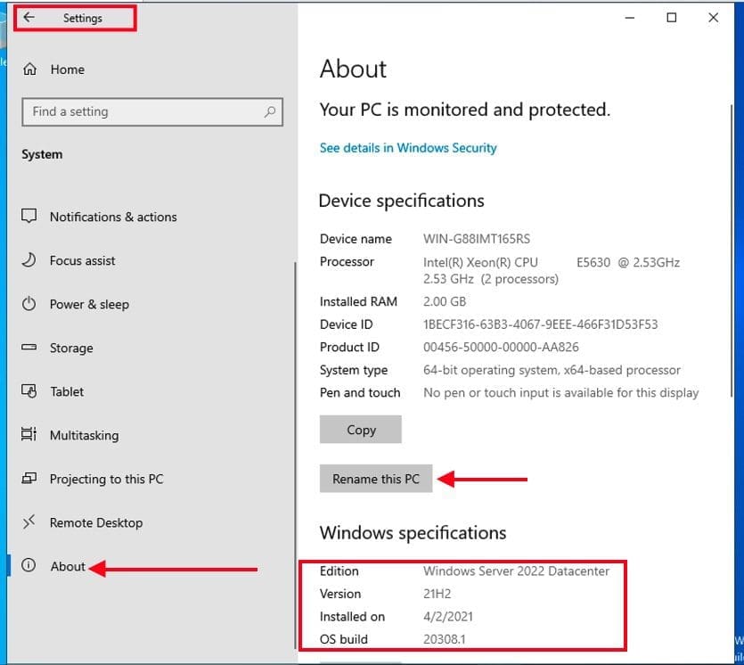Go to Home in Settings sidebar
Image resolution: width=744 pixels, height=665 pixels.
click(67, 70)
